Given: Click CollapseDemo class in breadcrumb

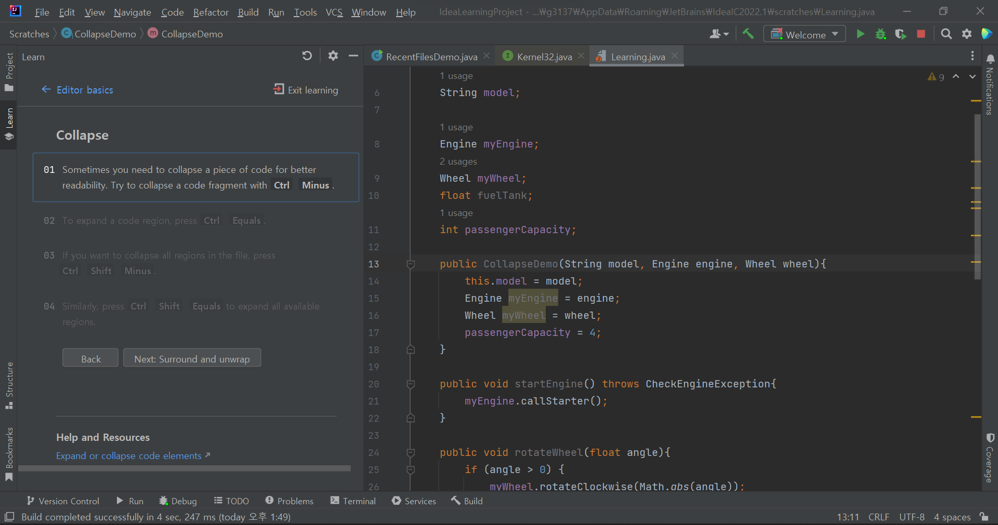Looking at the screenshot, I should (x=99, y=34).
